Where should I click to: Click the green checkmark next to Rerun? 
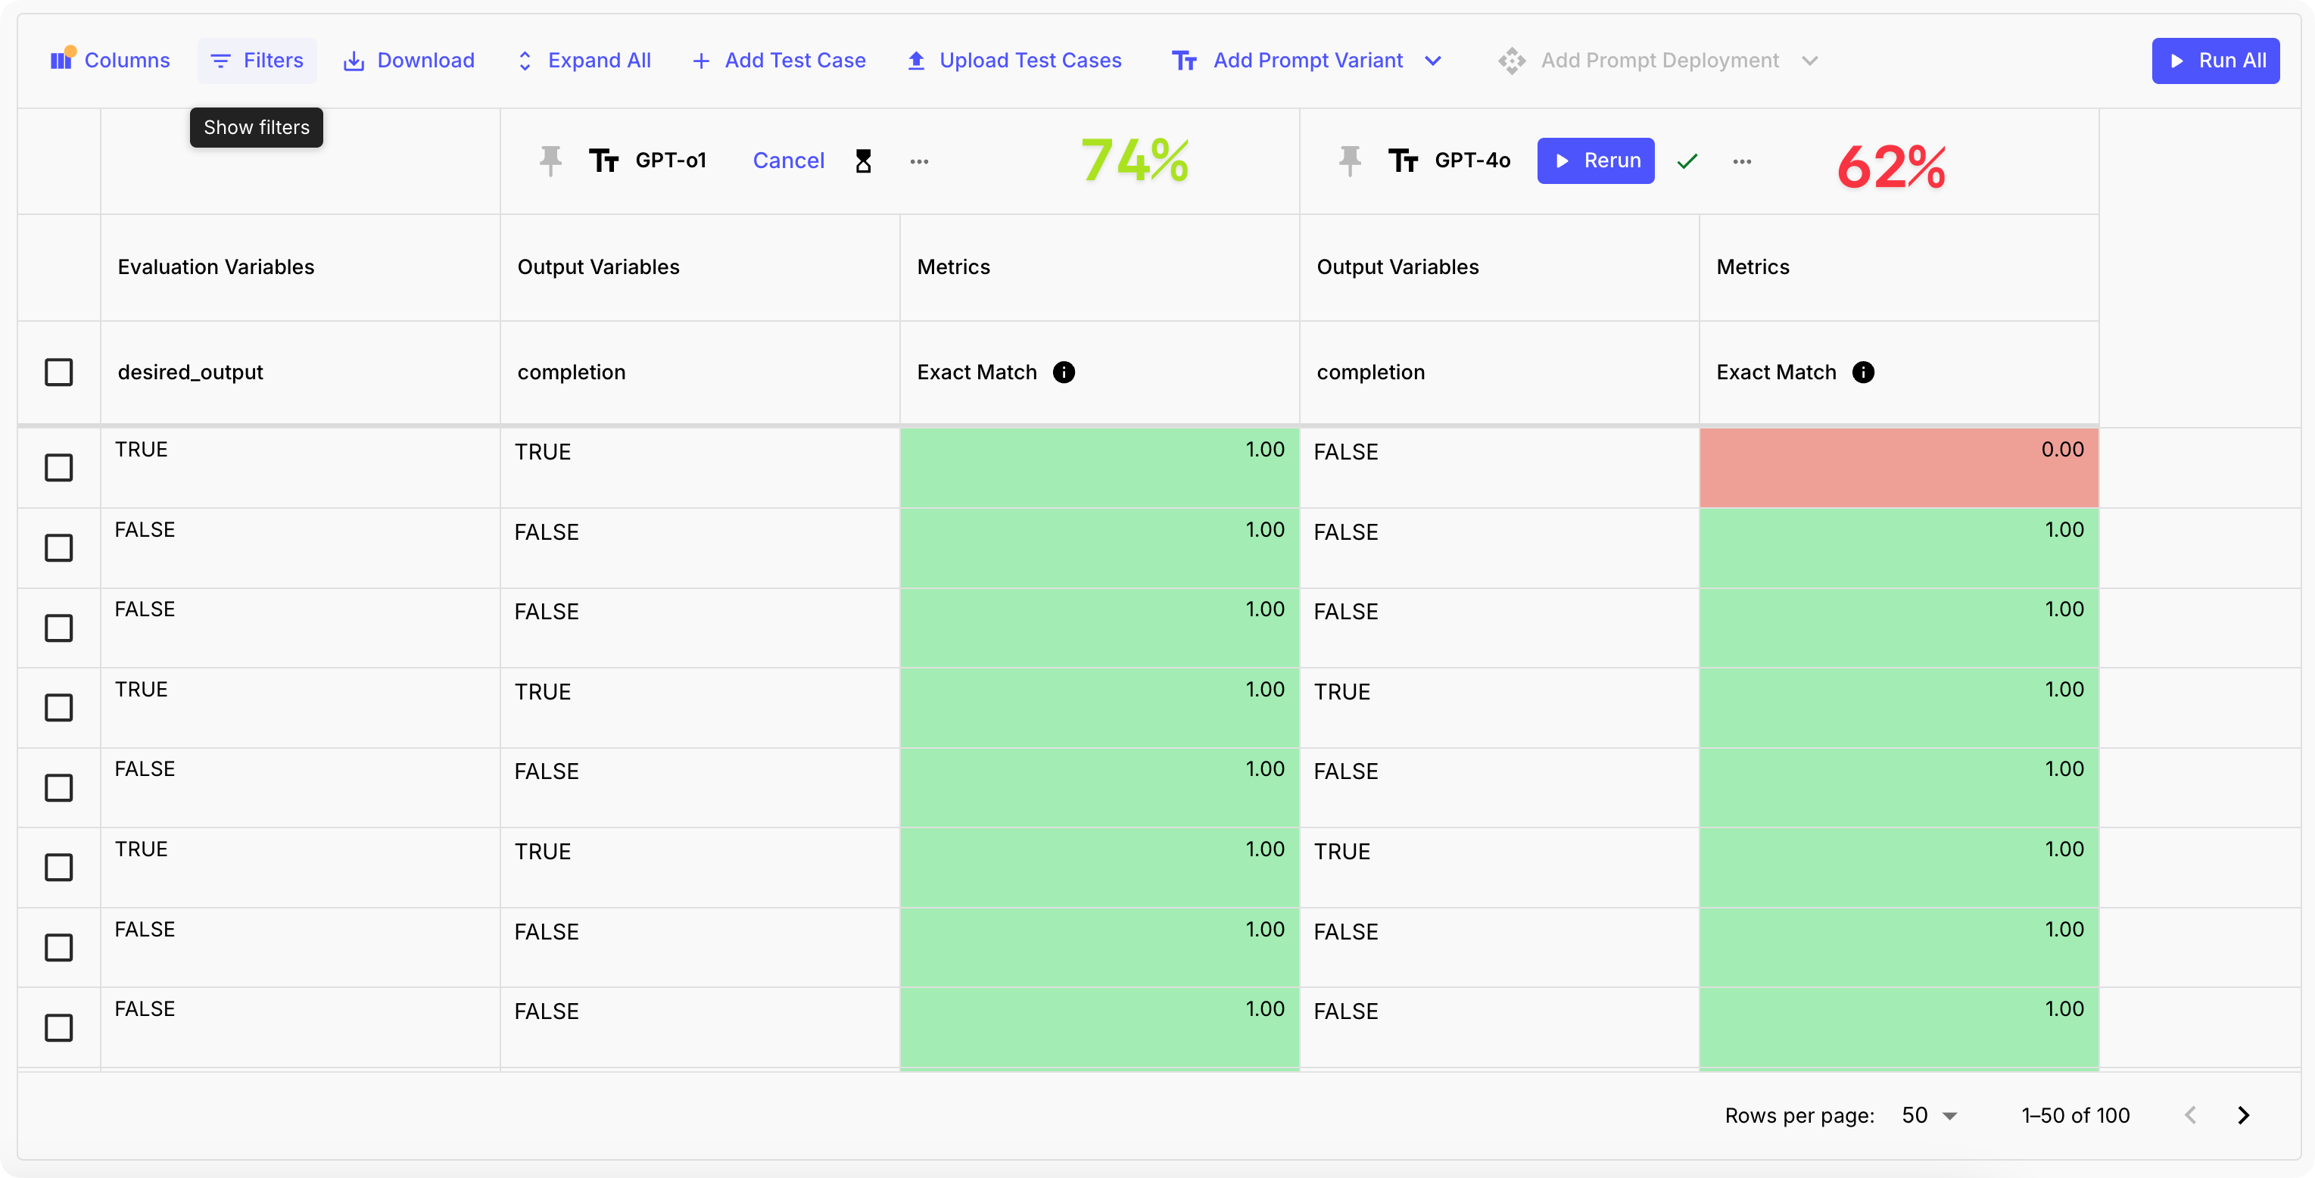[x=1687, y=162]
